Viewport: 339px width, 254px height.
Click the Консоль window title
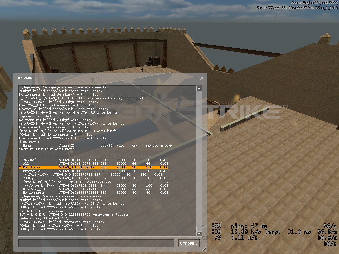coord(25,78)
